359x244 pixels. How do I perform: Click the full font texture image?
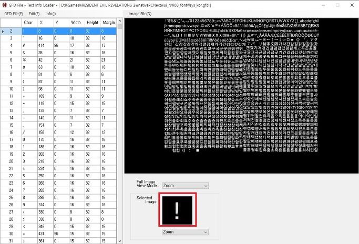pos(241,96)
